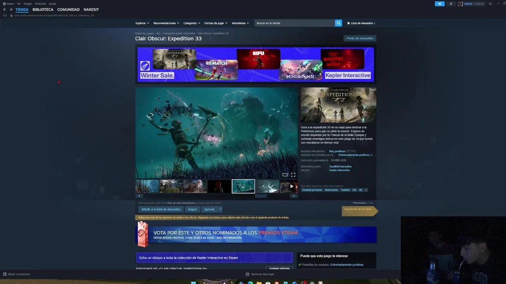Switch to Big Picture mode monitor icon
The height and width of the screenshot is (284, 506).
(x=490, y=4)
